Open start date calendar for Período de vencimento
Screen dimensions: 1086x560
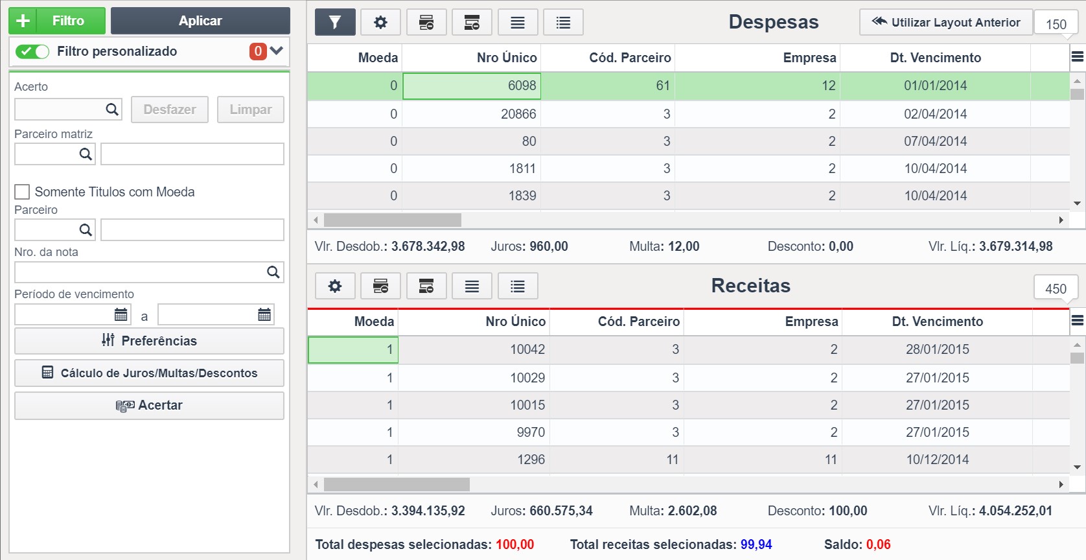[121, 315]
